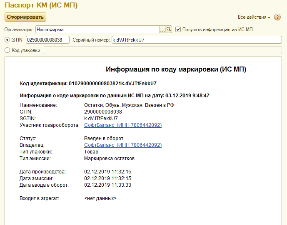Focus the Серийный номер input field
This screenshot has height=225, width=287.
coord(196,40)
